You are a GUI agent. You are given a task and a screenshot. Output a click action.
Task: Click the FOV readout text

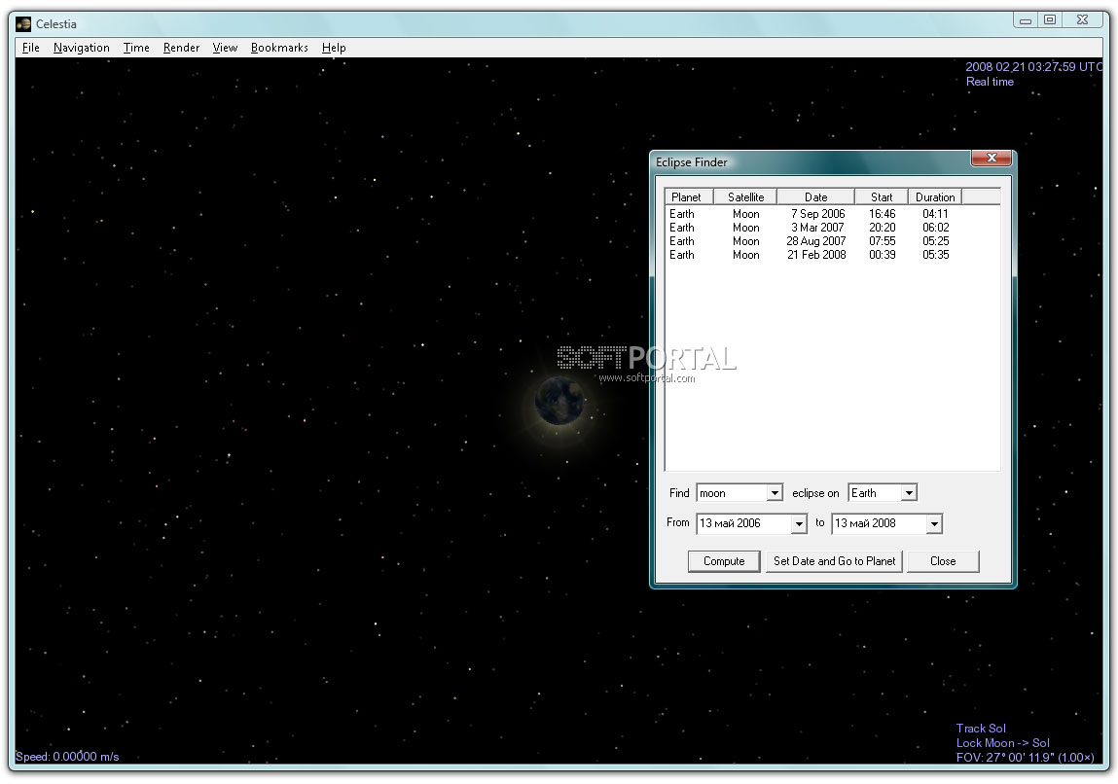point(1025,757)
